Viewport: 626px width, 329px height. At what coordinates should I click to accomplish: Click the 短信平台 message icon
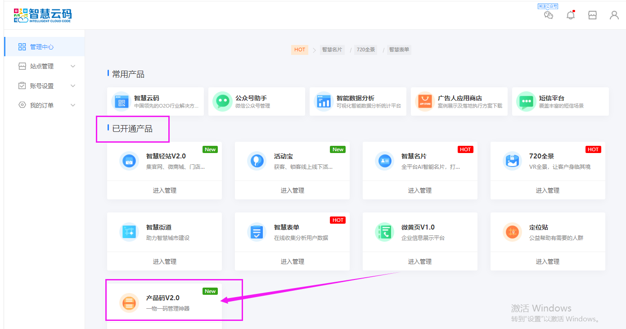(525, 101)
